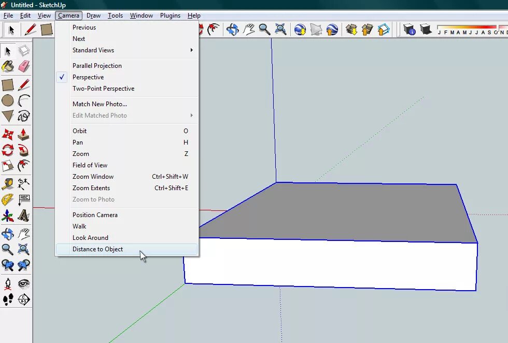508x343 pixels.
Task: Select the Push/Pull tool
Action: click(24, 134)
